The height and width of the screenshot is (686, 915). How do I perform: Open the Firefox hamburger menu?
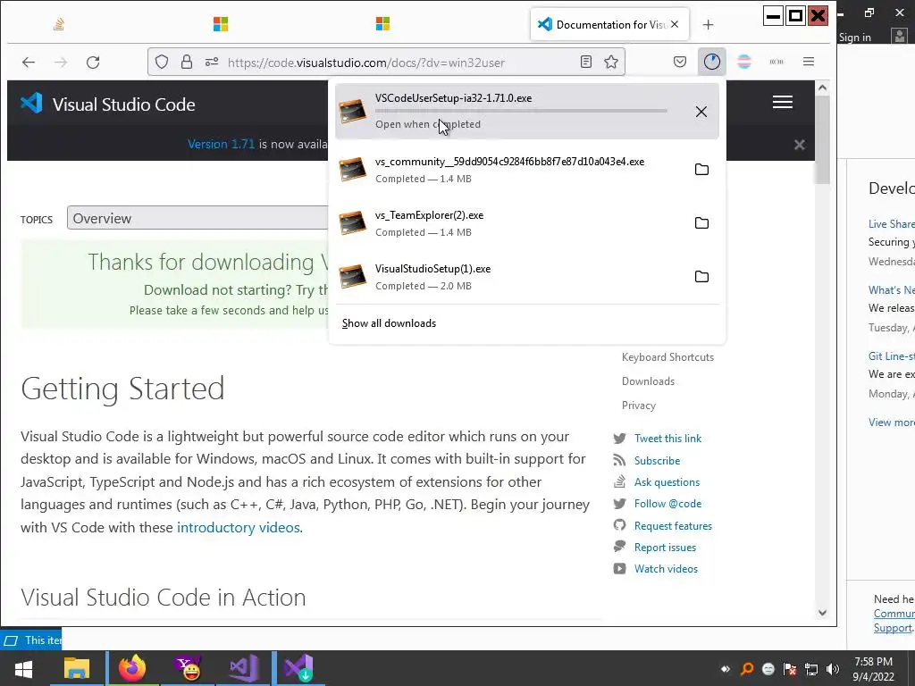point(808,62)
